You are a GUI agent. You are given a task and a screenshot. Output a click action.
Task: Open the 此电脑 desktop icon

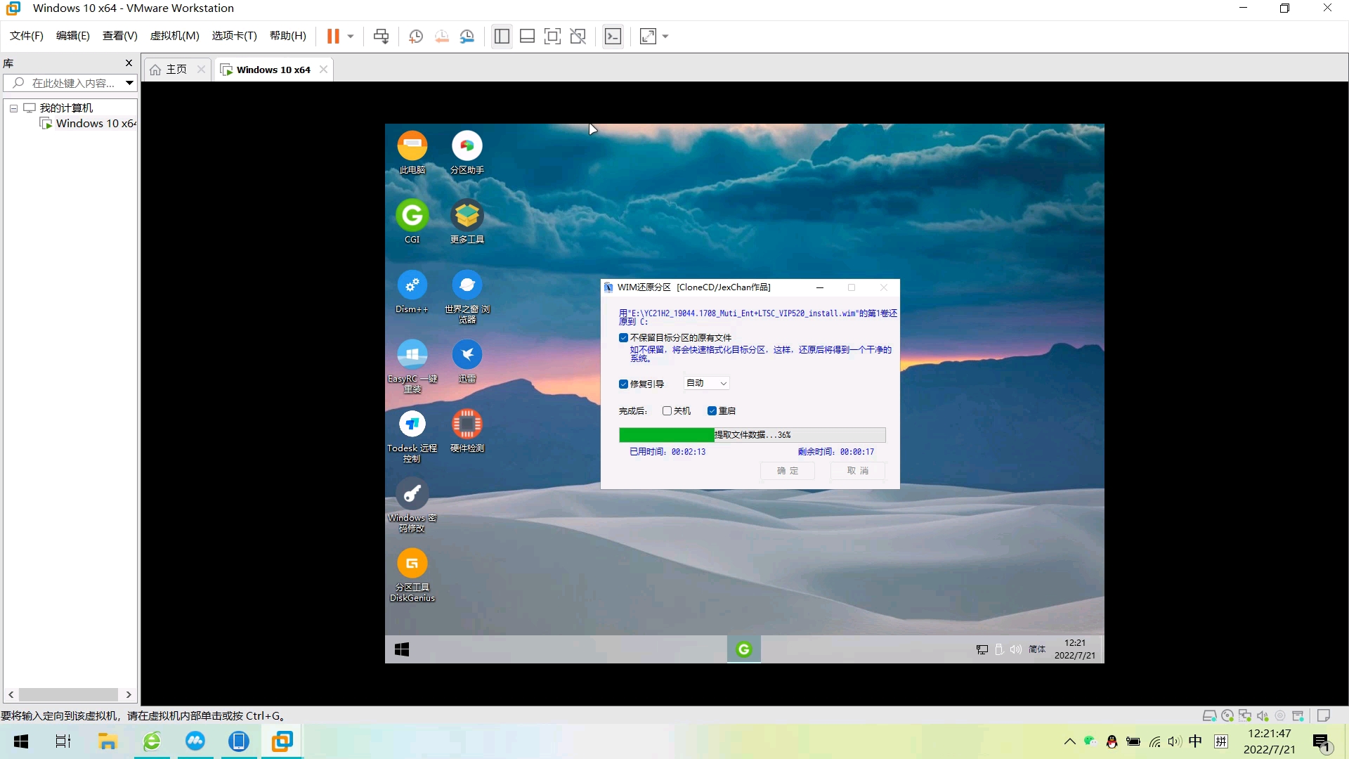(x=412, y=153)
